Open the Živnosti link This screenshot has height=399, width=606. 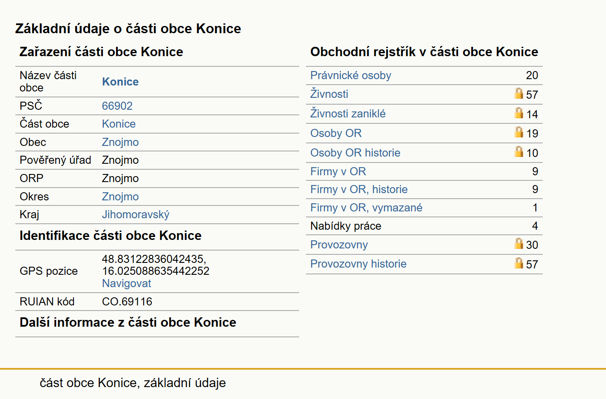[x=329, y=94]
